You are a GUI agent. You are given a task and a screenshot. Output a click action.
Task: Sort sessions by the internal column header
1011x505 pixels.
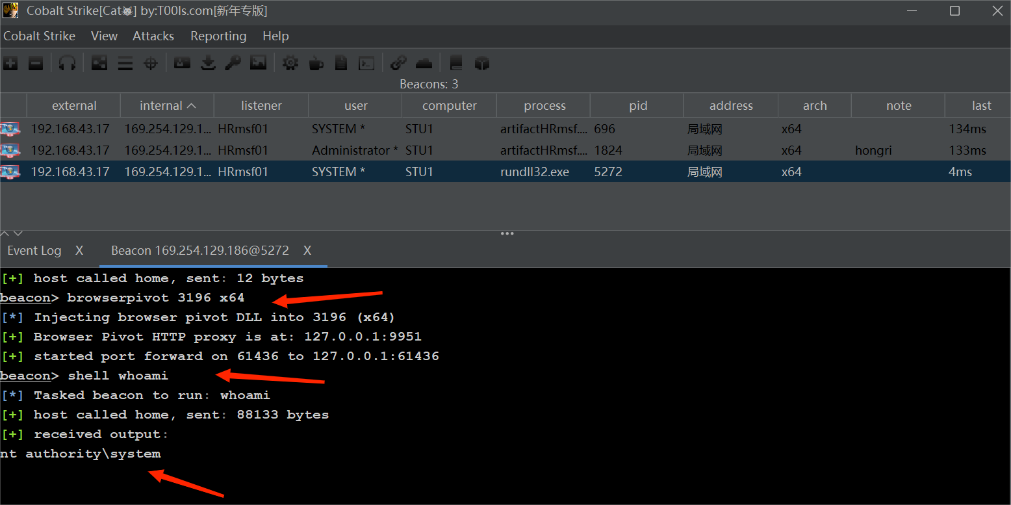167,106
